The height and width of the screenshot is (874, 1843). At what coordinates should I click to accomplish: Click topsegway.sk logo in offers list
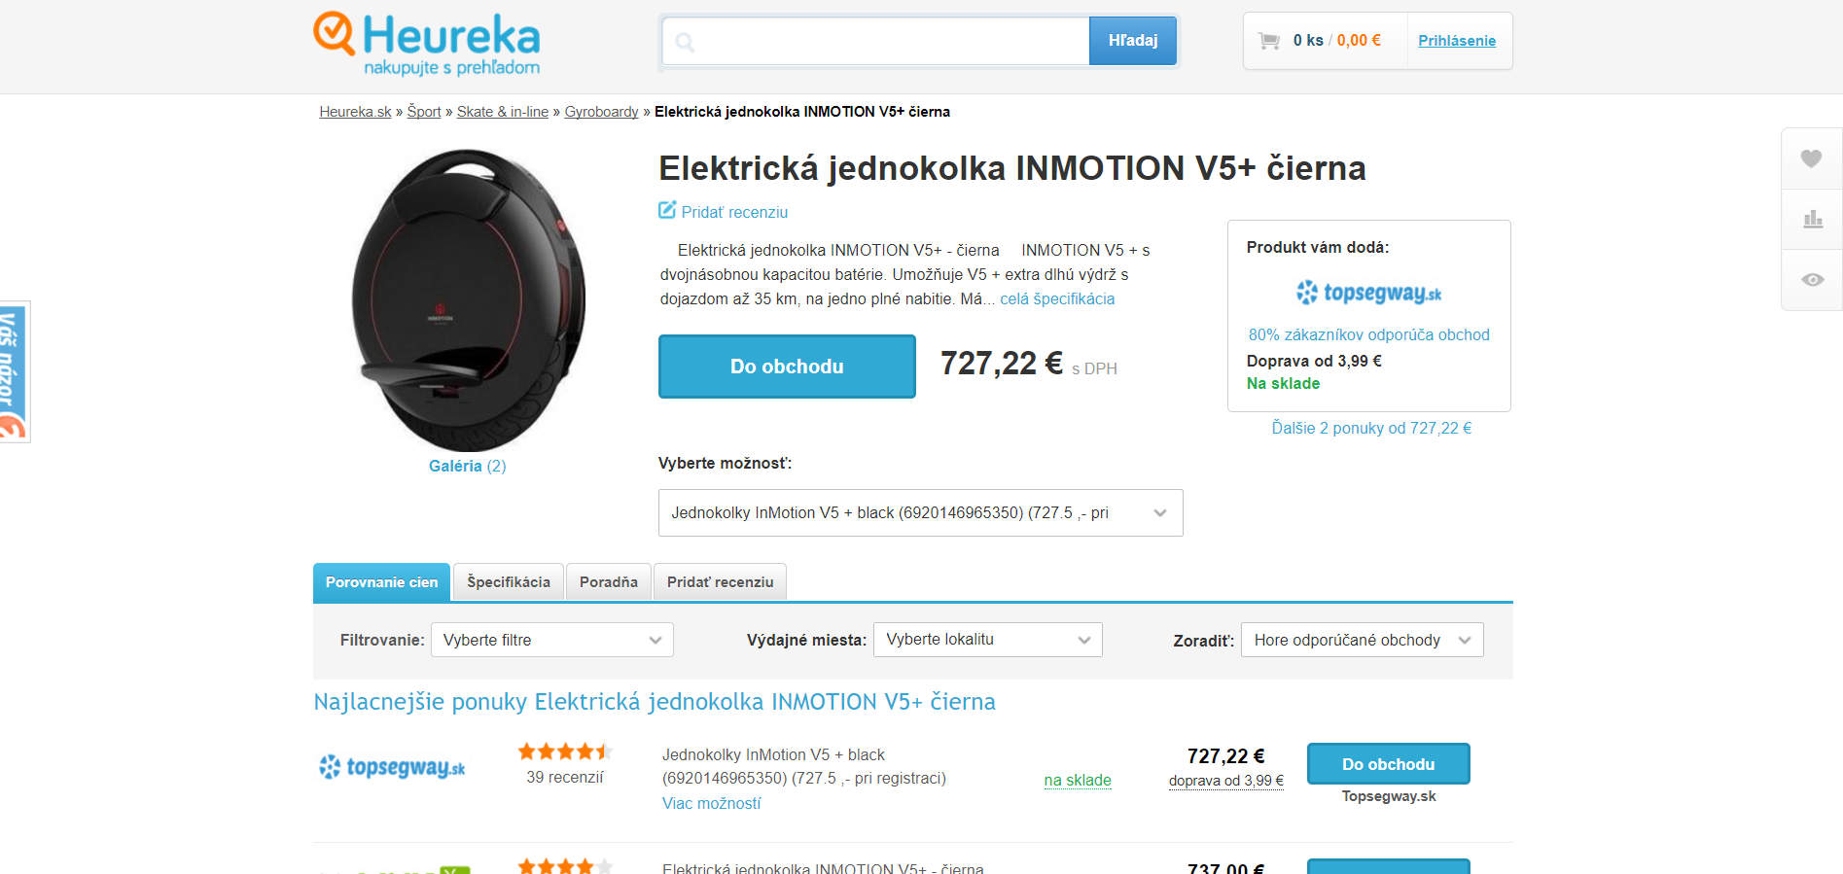click(392, 767)
